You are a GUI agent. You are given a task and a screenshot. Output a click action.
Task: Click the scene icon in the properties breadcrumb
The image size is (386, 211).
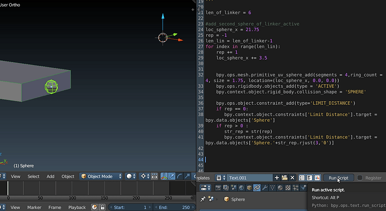coord(211,199)
